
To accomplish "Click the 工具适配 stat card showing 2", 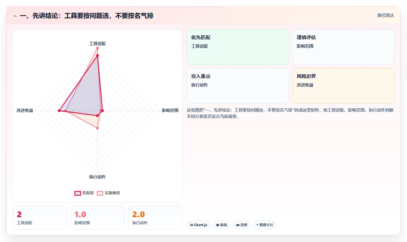I will point(40,218).
